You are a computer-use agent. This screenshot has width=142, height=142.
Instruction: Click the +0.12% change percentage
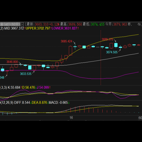coord(54,24)
